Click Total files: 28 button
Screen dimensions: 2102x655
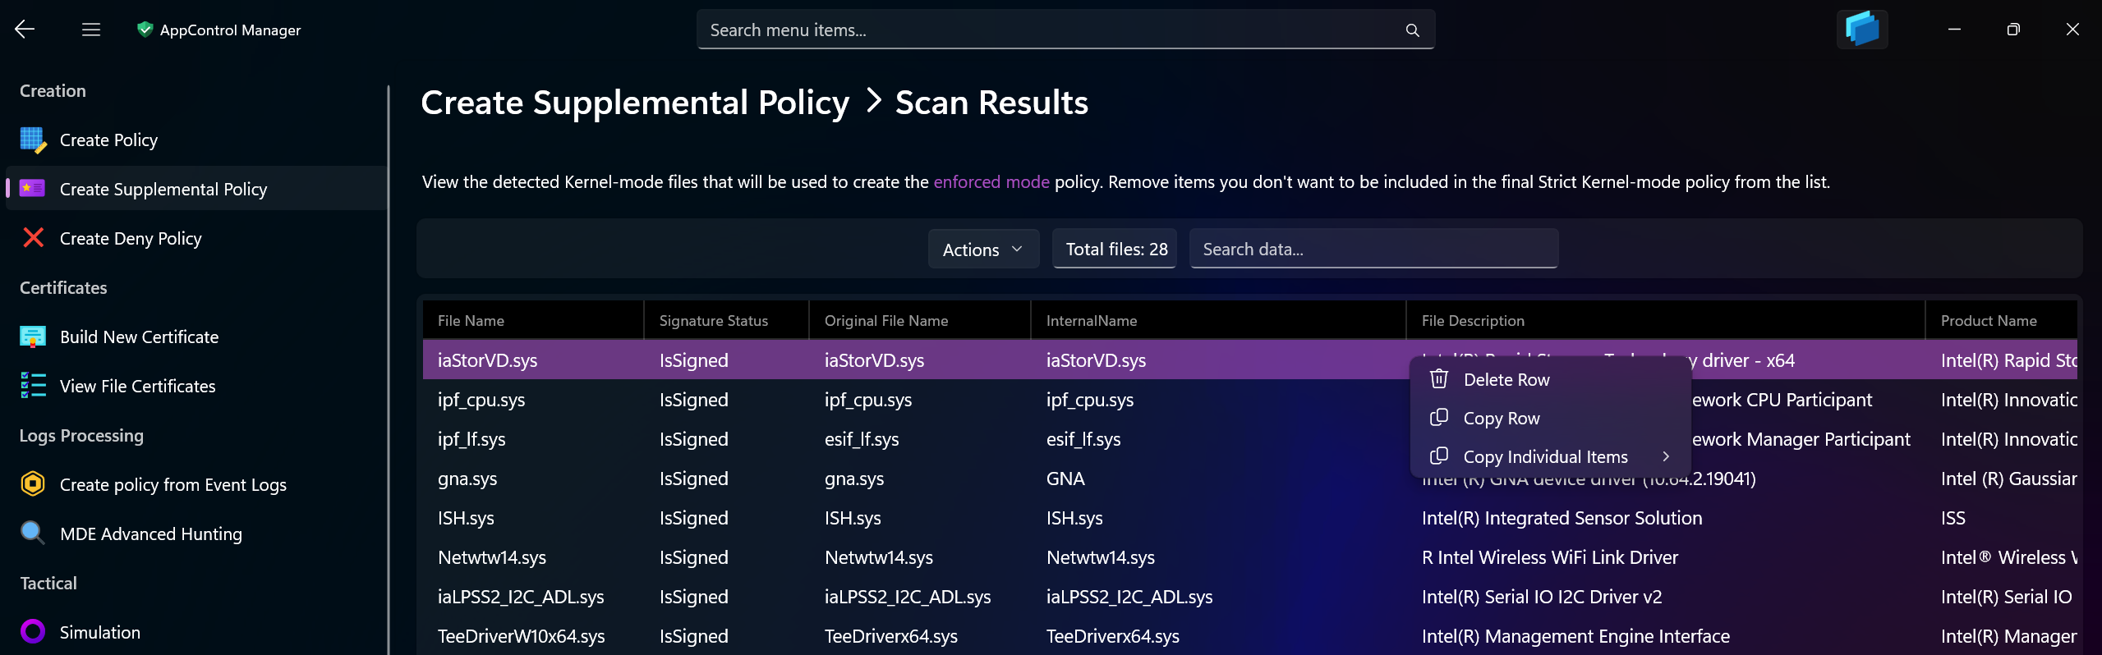click(1115, 249)
